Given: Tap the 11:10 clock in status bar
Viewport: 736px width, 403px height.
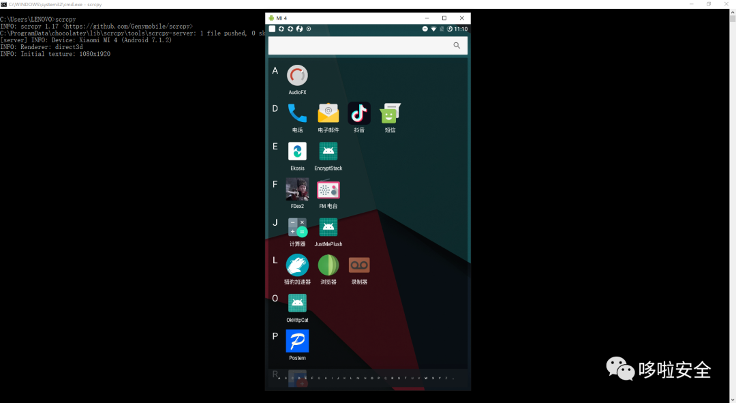Looking at the screenshot, I should tap(461, 29).
